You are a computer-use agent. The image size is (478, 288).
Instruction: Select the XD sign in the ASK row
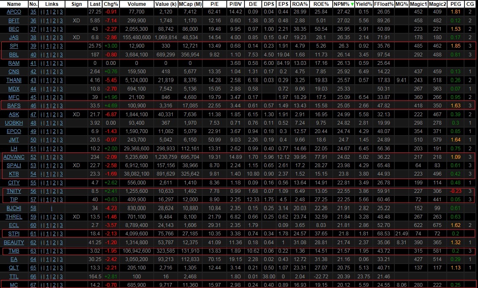[x=76, y=115]
